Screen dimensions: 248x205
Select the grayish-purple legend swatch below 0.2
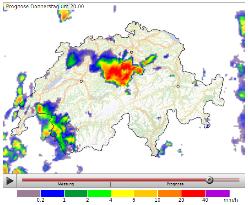[29, 193]
